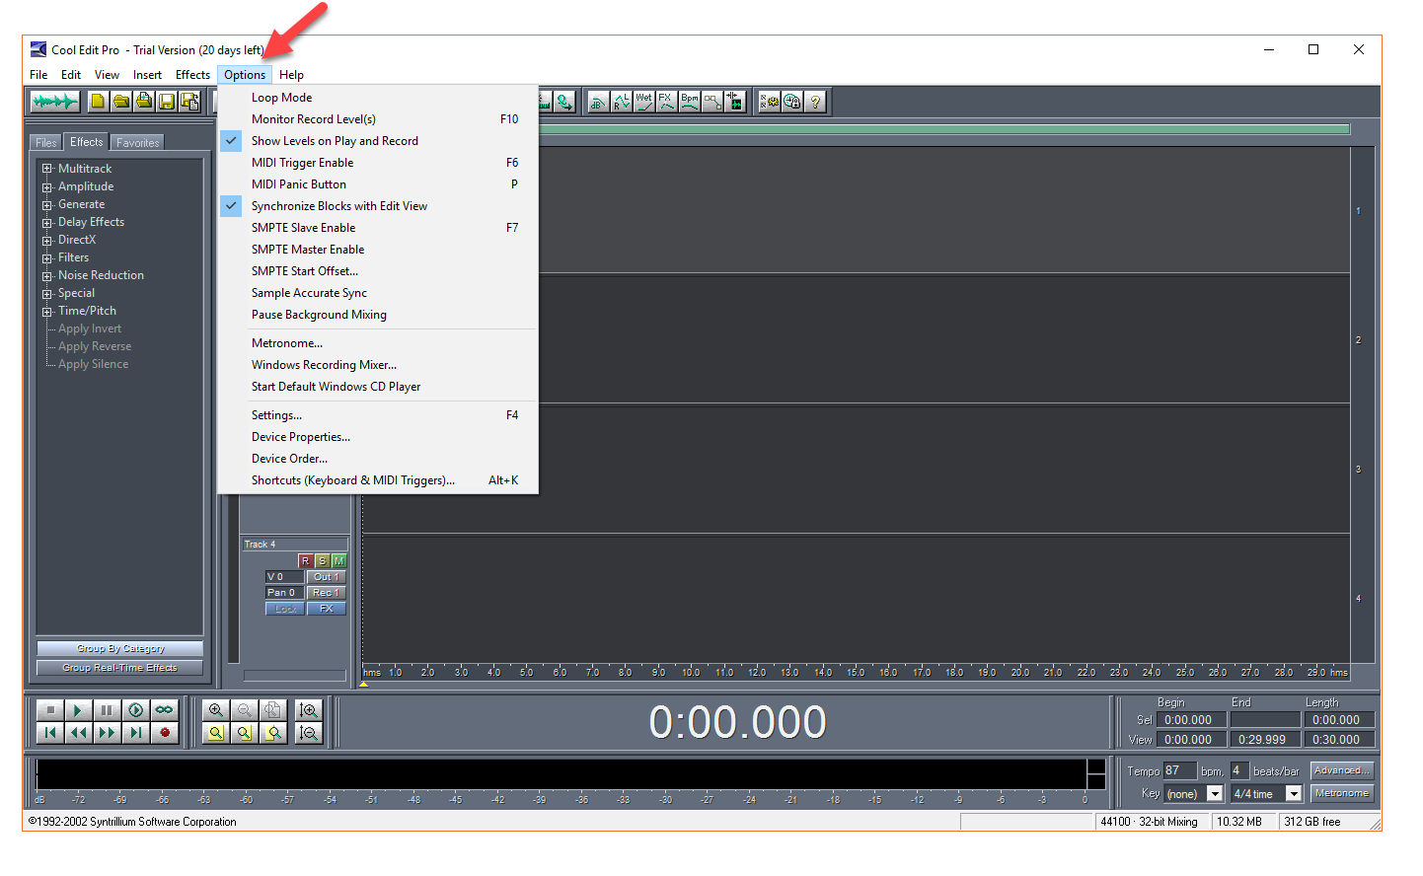Click the Wet envelope toolbar icon

tap(643, 102)
